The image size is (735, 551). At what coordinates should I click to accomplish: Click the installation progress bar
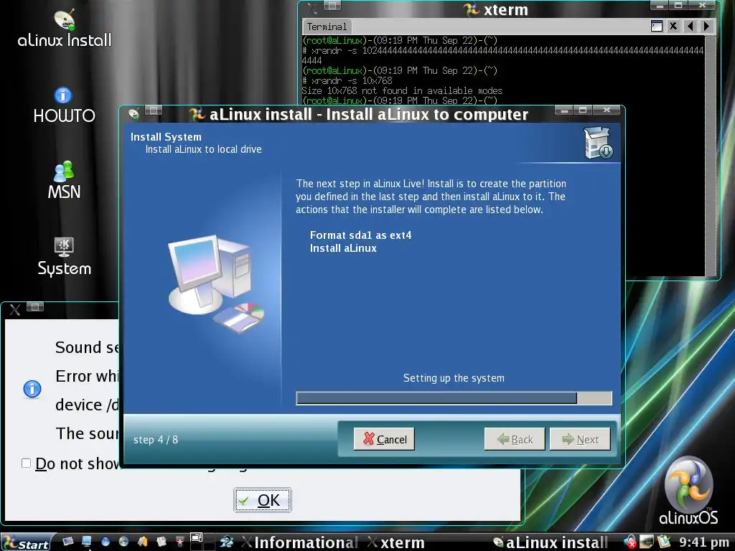pos(454,397)
